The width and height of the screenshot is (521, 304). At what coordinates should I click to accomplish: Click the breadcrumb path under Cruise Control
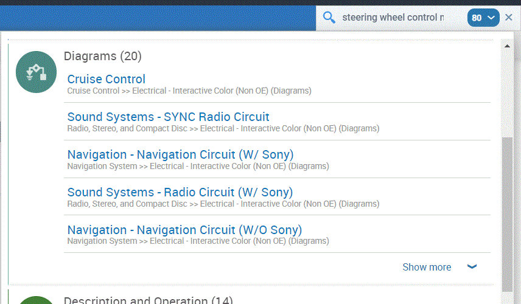click(x=189, y=91)
